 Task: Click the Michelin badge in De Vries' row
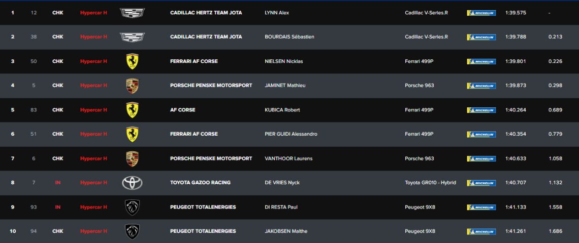(481, 183)
